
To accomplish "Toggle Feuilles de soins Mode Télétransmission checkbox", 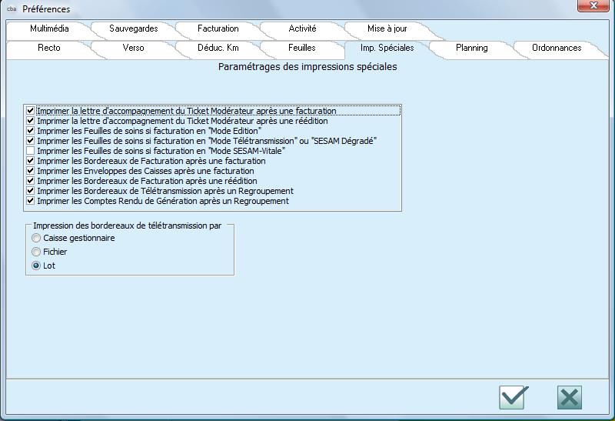I will tap(30, 141).
